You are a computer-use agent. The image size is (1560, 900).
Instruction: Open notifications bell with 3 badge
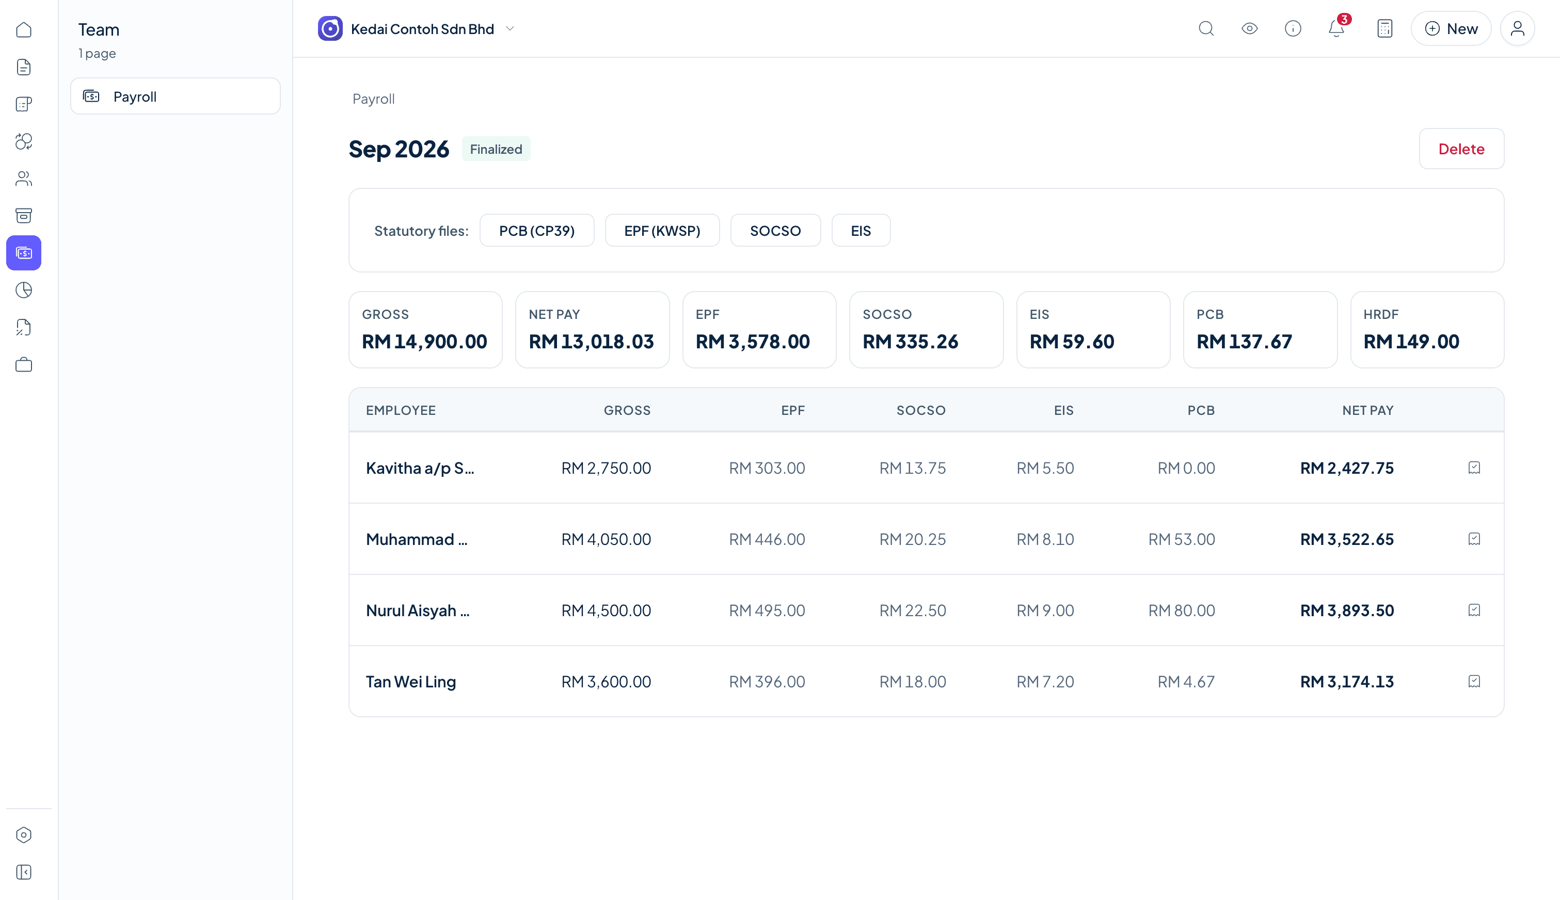[x=1336, y=28]
